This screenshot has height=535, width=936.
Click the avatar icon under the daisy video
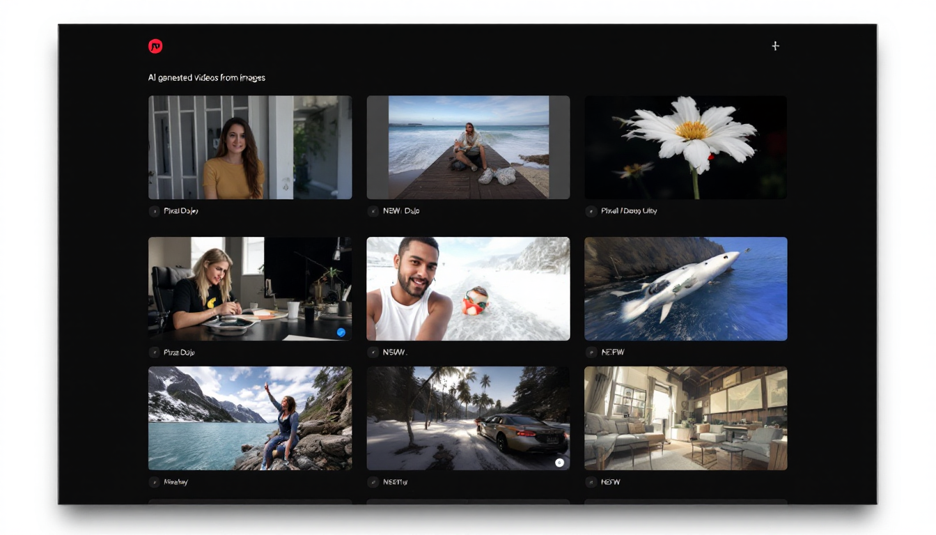pos(590,211)
